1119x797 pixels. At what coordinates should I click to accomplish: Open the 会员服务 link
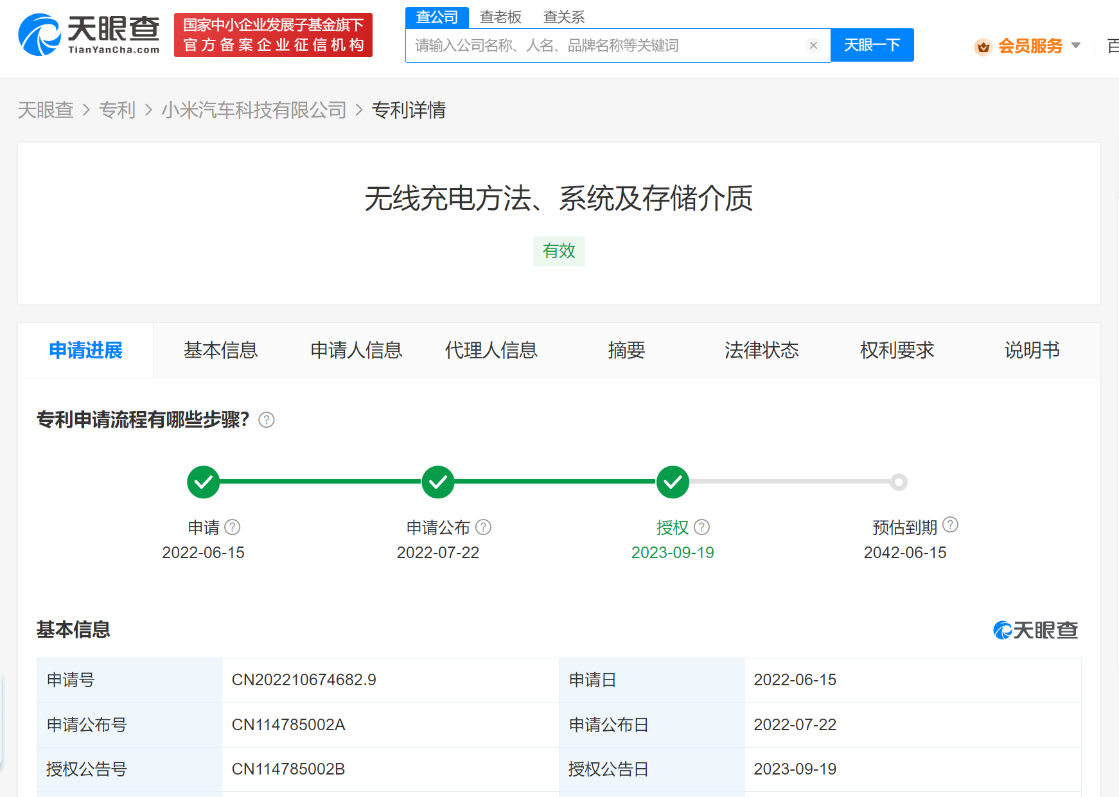(1030, 46)
